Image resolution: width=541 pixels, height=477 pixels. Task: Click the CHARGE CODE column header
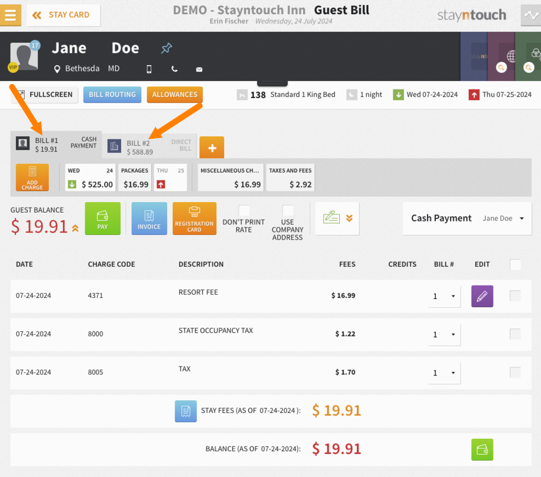(x=112, y=264)
